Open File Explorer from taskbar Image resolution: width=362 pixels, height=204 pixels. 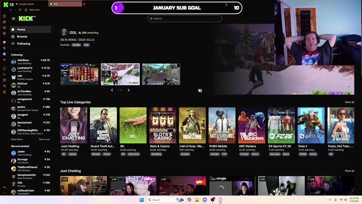[197, 200]
